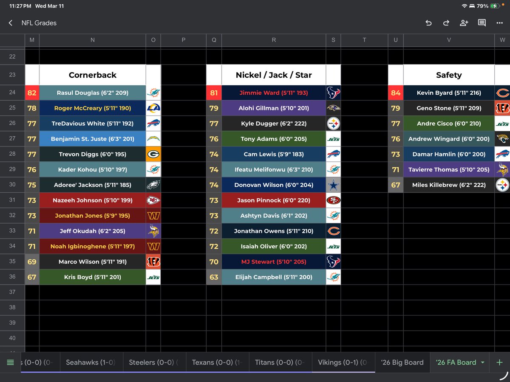Click the Cowboys logo beside Donovan Wilson
Image resolution: width=510 pixels, height=382 pixels.
(333, 185)
